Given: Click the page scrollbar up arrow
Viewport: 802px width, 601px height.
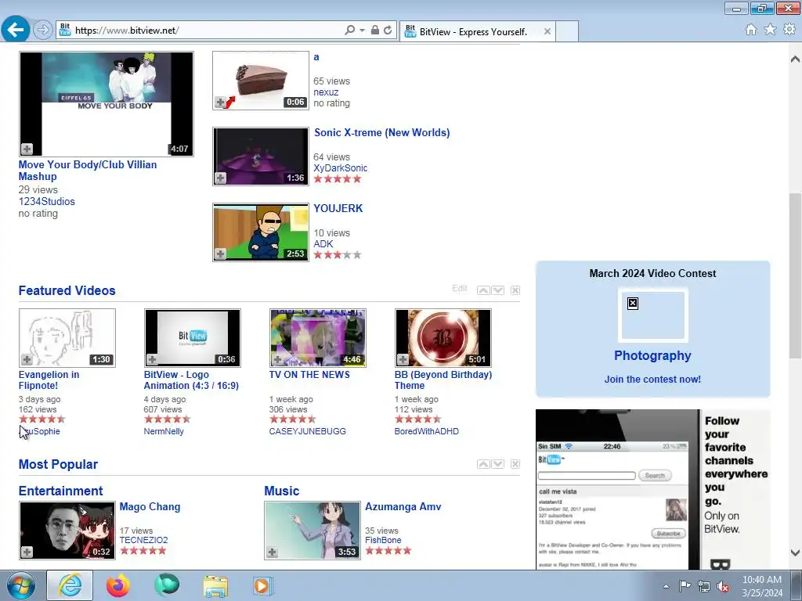Looking at the screenshot, I should pos(795,59).
